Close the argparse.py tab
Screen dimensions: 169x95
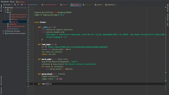tap(116, 5)
